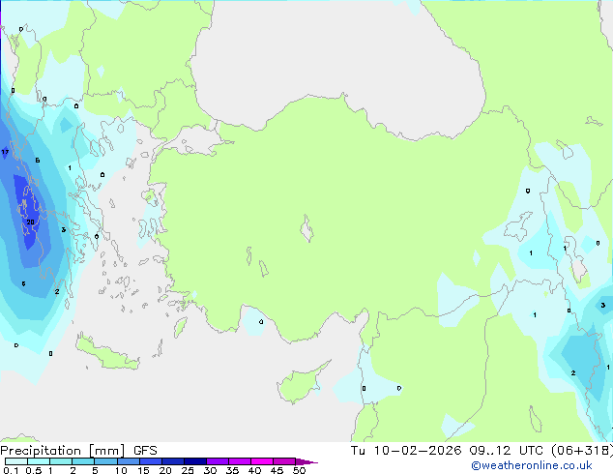Click the 35–40 mm legend swatch
The image size is (613, 474).
pyautogui.click(x=239, y=461)
